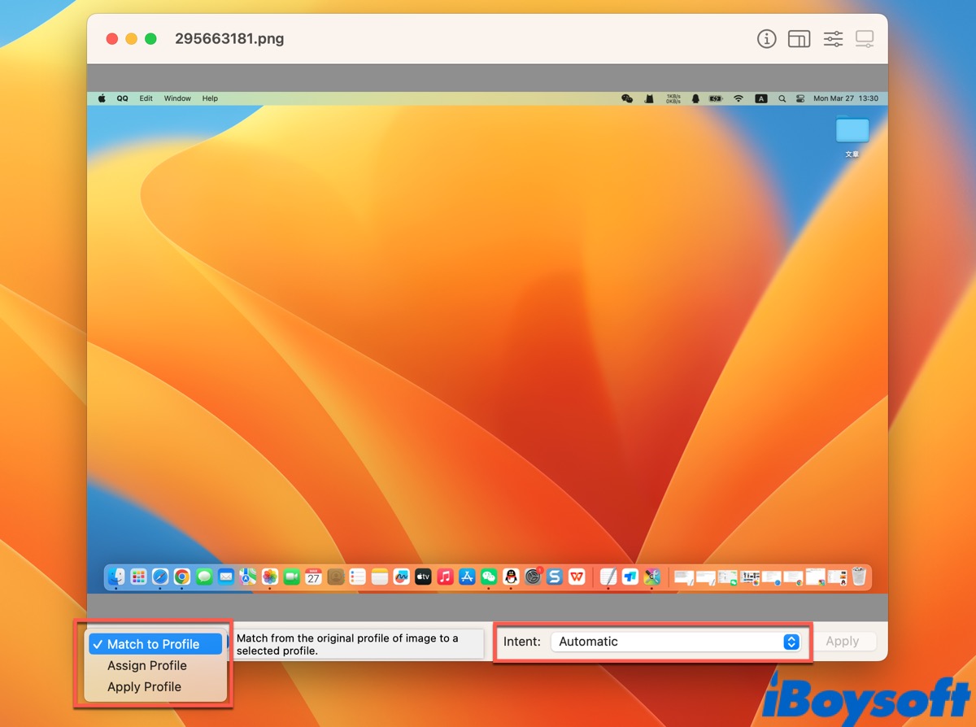Open the Intent Automatic dropdown

pos(676,642)
